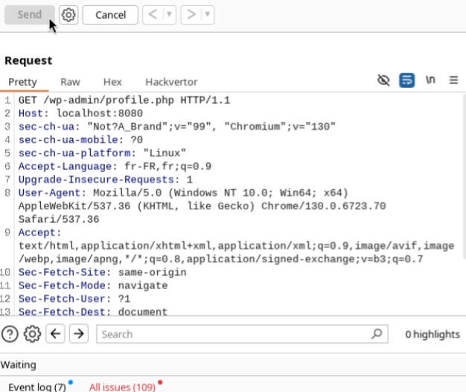Jump to previous search match arrow
Screen dimensions: 466x392
pyautogui.click(x=56, y=334)
